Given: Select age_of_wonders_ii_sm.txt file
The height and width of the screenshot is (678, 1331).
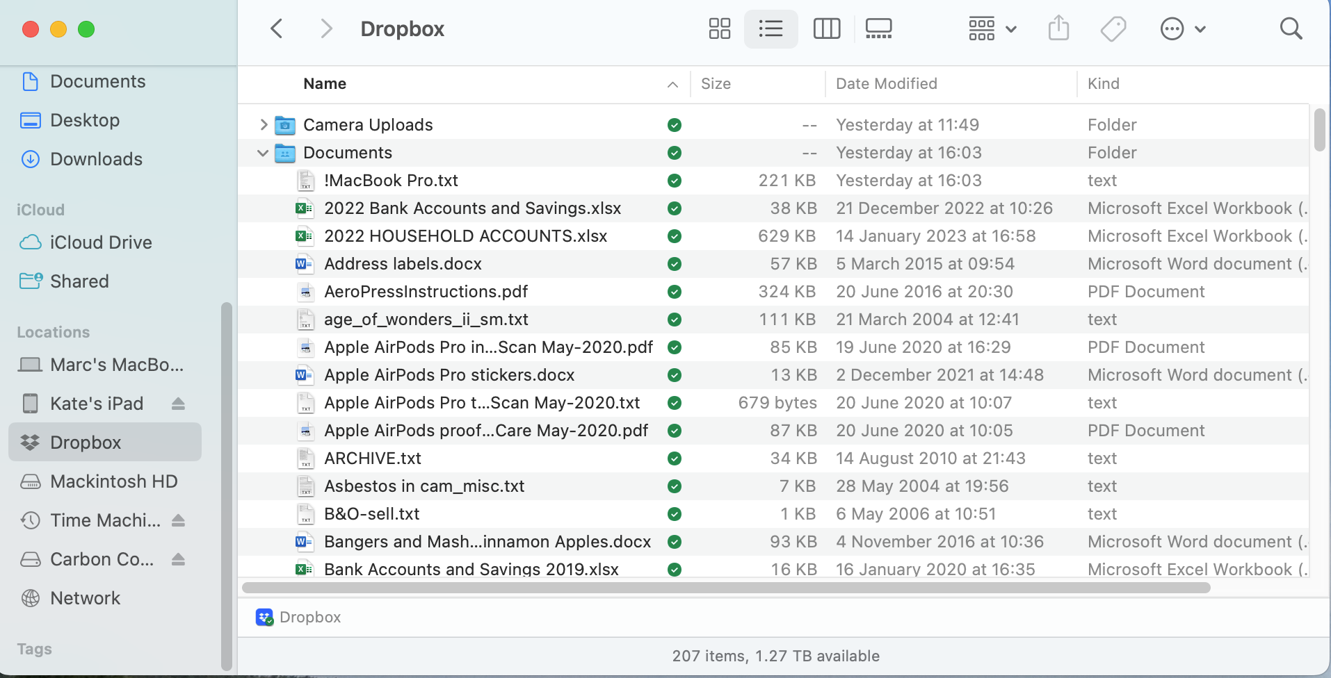Looking at the screenshot, I should [773, 319].
